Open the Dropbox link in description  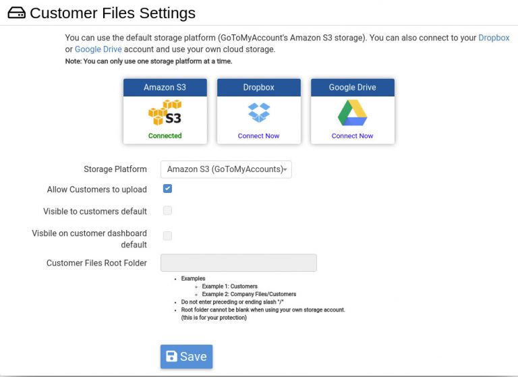494,38
